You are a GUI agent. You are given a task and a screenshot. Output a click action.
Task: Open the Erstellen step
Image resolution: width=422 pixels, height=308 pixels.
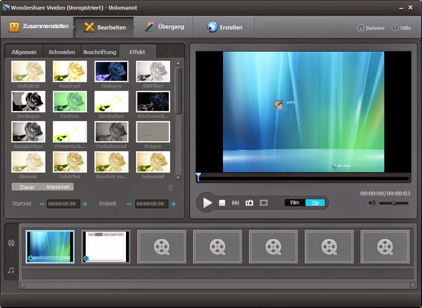coord(224,27)
